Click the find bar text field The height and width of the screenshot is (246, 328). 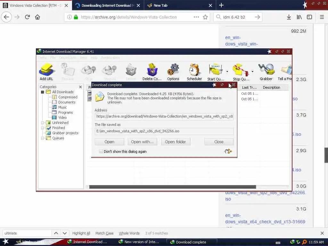click(x=27, y=233)
